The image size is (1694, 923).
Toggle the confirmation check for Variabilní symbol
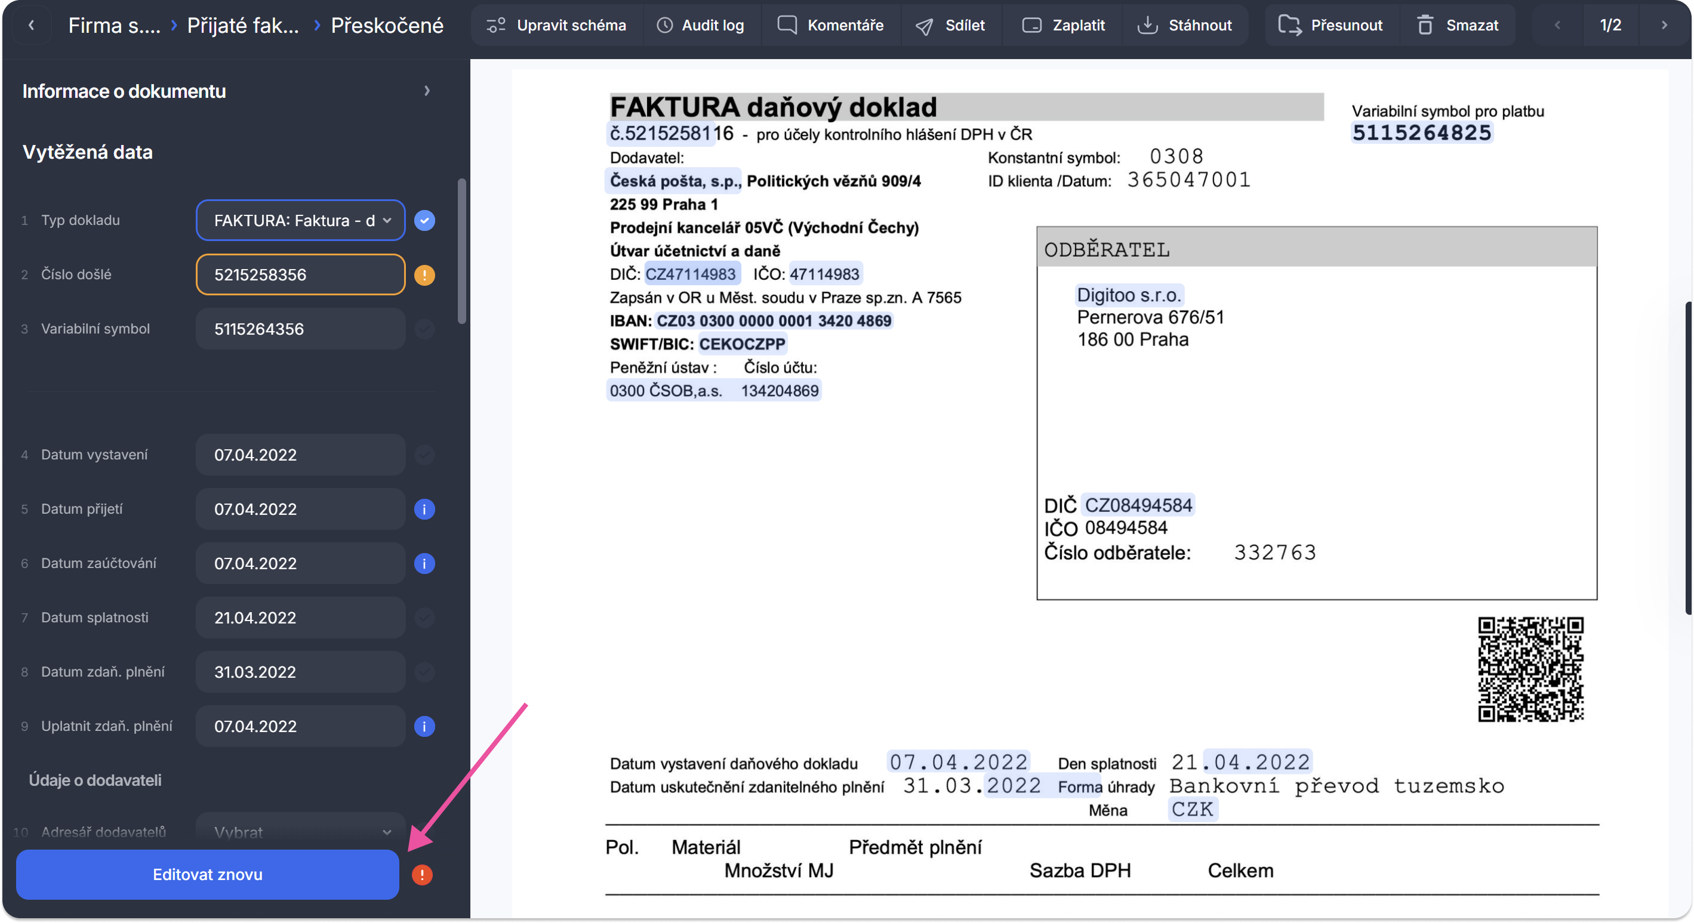(x=424, y=329)
